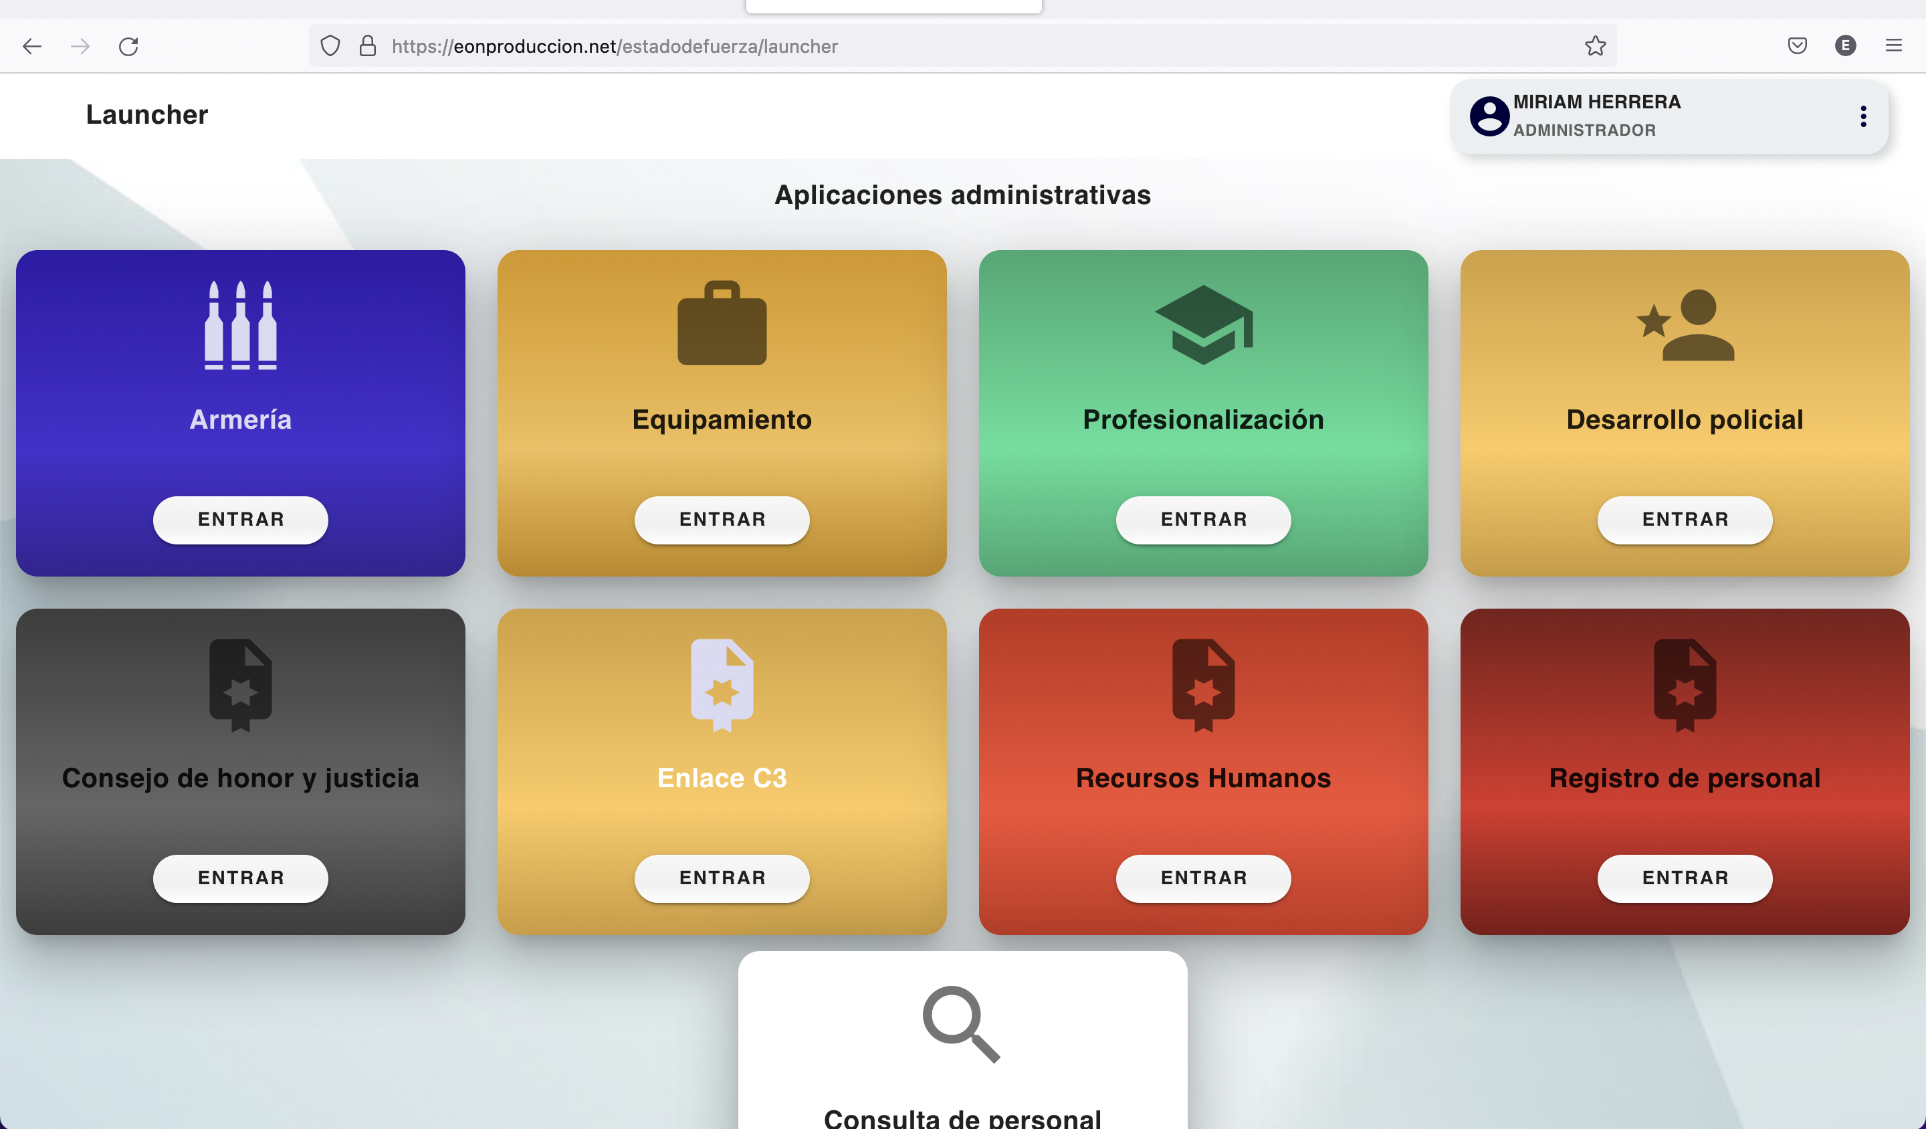Click the Consejo de honor document icon
This screenshot has width=1926, height=1129.
pos(241,685)
